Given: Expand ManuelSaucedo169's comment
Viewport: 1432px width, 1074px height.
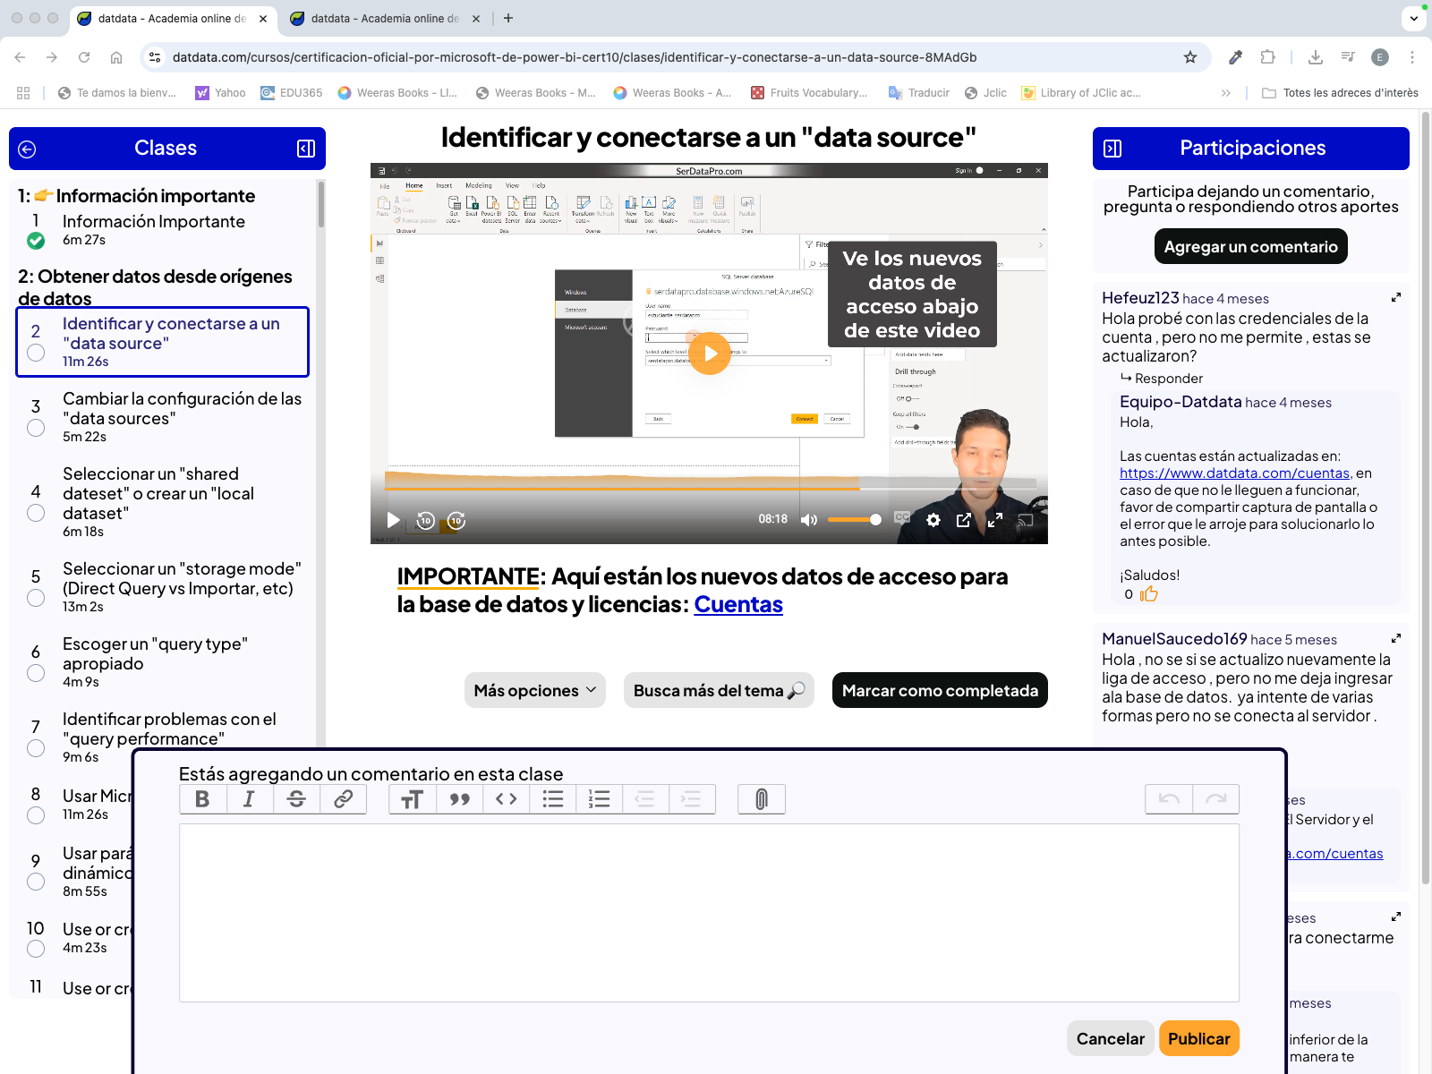Looking at the screenshot, I should 1395,638.
